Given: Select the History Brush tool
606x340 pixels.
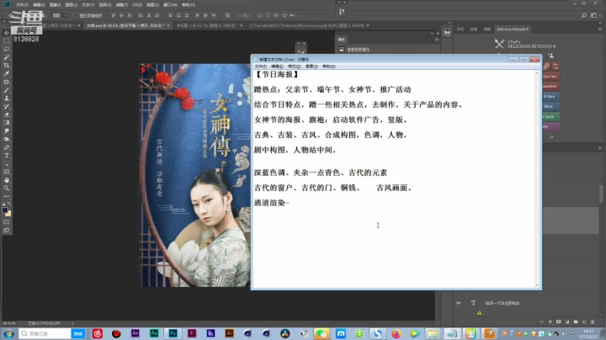Looking at the screenshot, I should [6, 106].
